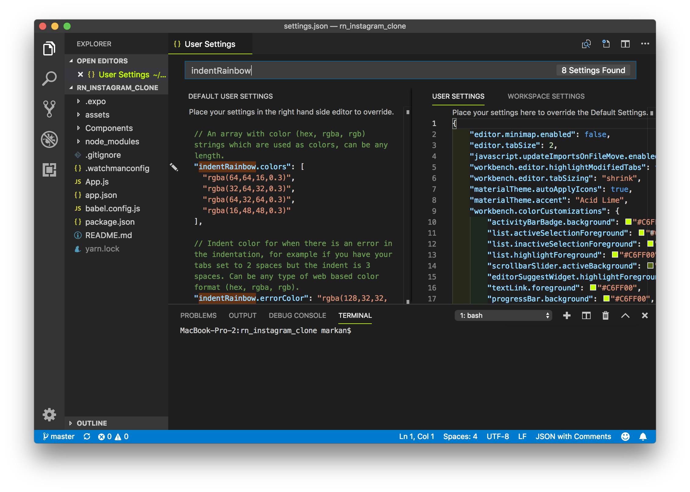This screenshot has height=492, width=690.
Task: Switch to the Workspace Settings tab
Action: coord(546,96)
